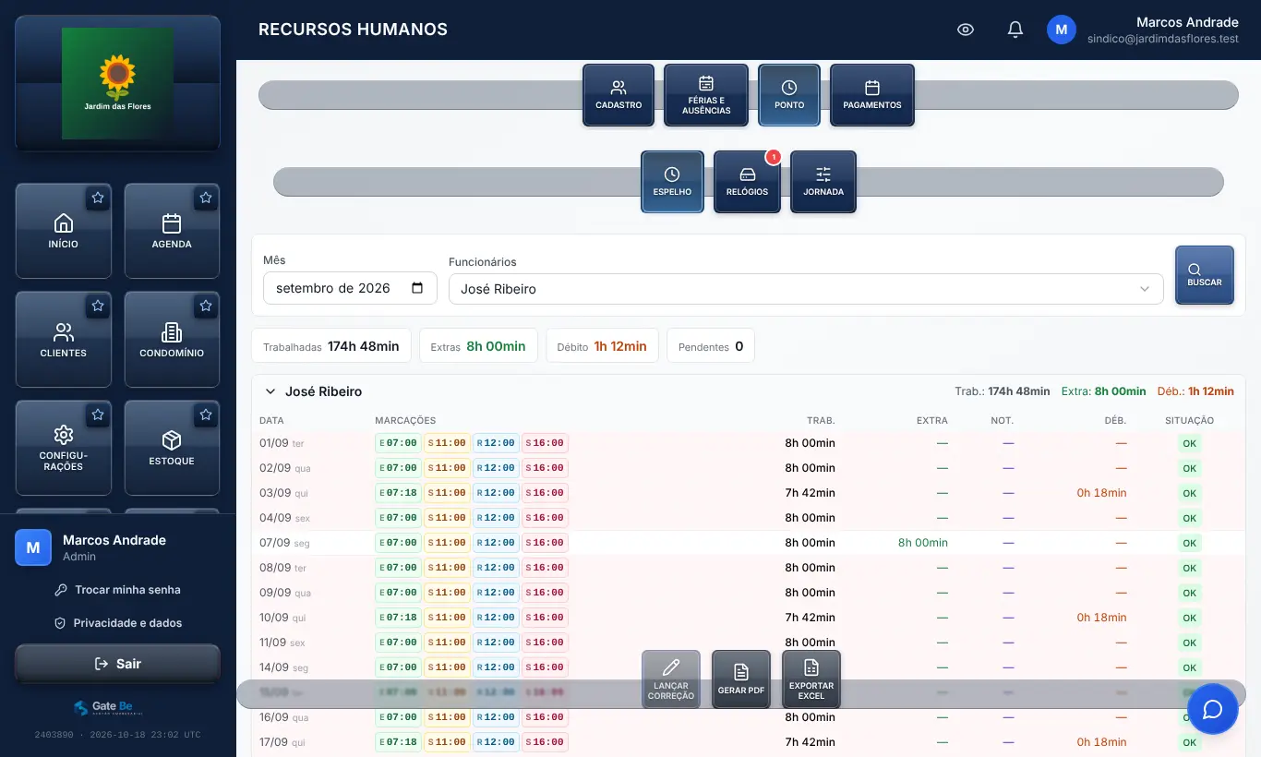The image size is (1261, 757).
Task: Click the Mês date field
Action: tap(350, 288)
